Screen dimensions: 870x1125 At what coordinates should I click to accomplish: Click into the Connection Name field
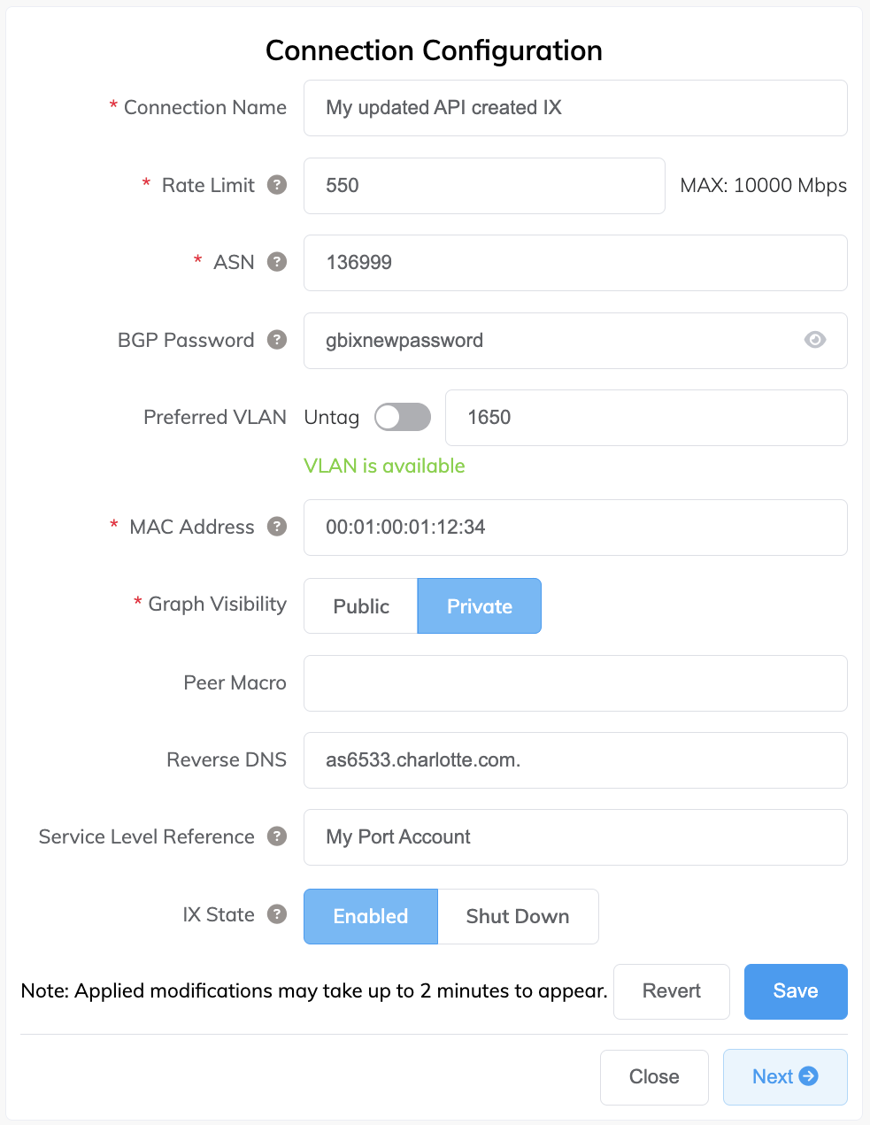(575, 108)
